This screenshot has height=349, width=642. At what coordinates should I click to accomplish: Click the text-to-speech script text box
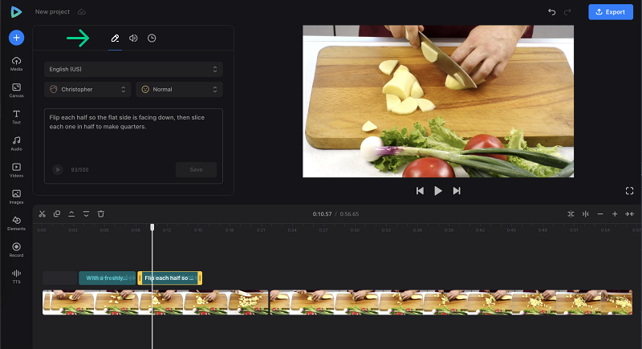tap(133, 135)
